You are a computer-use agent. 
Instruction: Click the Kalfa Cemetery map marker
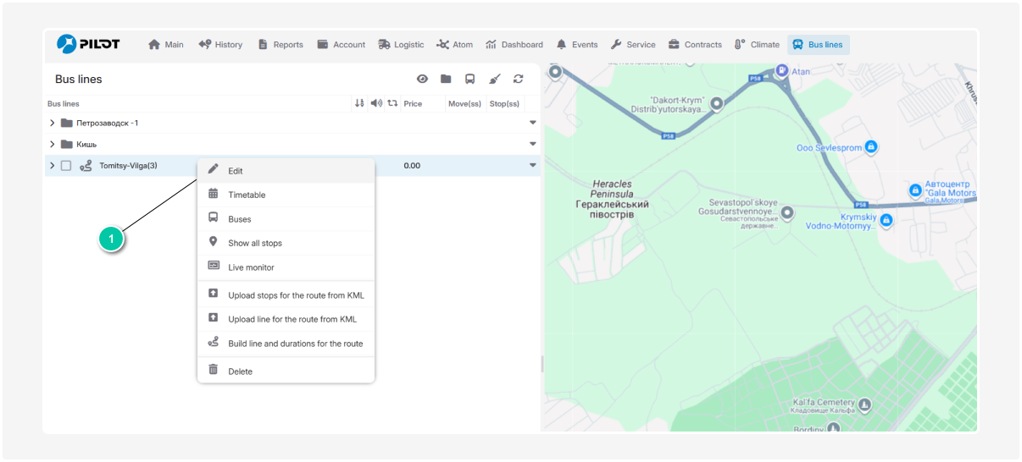coord(865,404)
